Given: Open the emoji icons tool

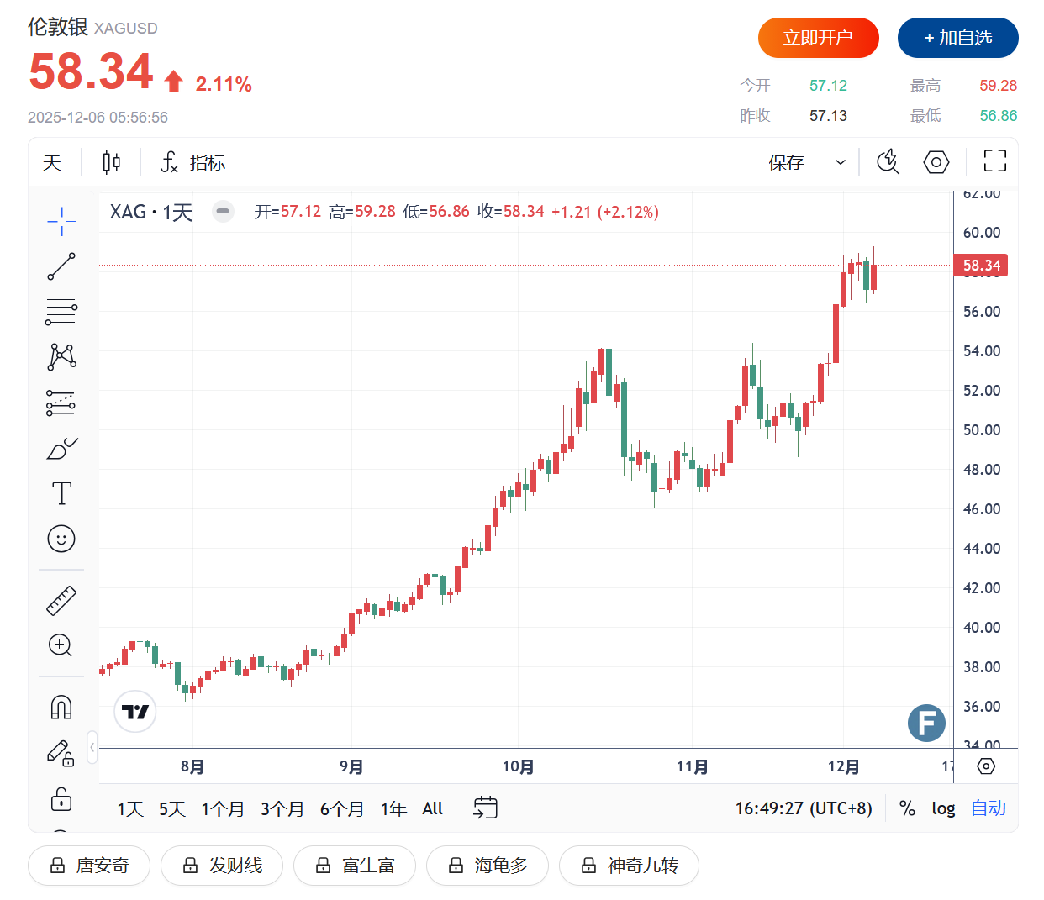Looking at the screenshot, I should click(61, 539).
